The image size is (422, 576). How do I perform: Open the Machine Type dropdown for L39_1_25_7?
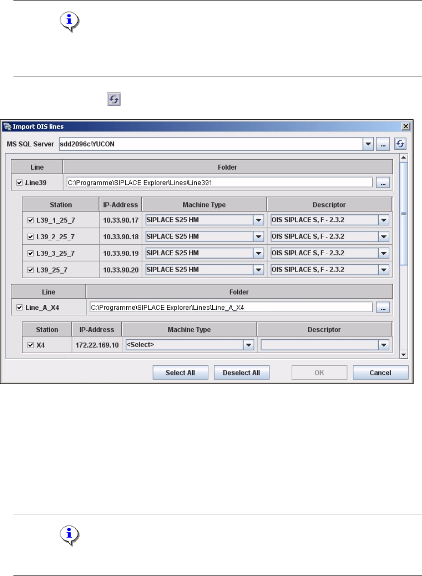[x=258, y=220]
